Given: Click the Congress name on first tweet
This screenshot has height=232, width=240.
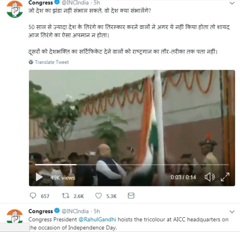Looking at the screenshot, I should 41,3.
